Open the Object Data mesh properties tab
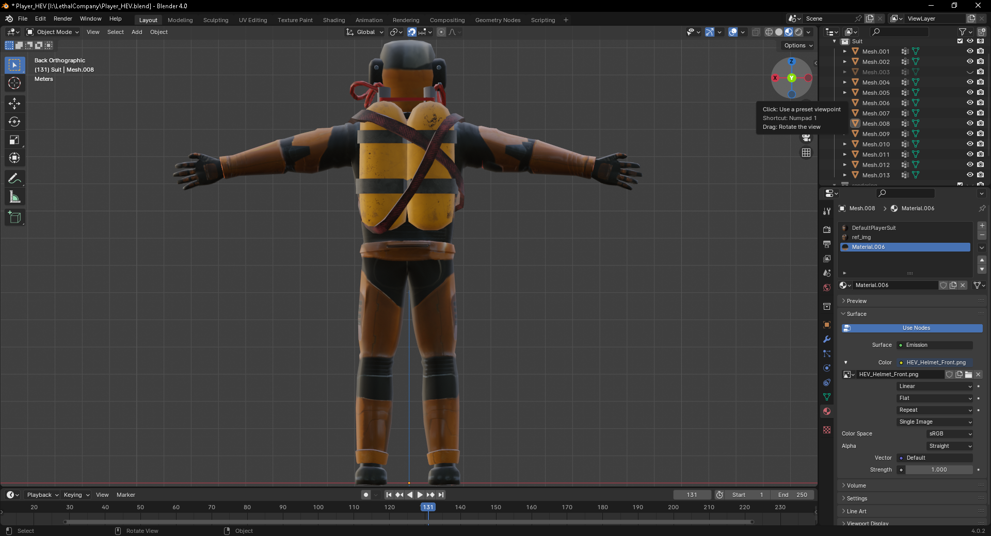This screenshot has height=536, width=991. [827, 397]
